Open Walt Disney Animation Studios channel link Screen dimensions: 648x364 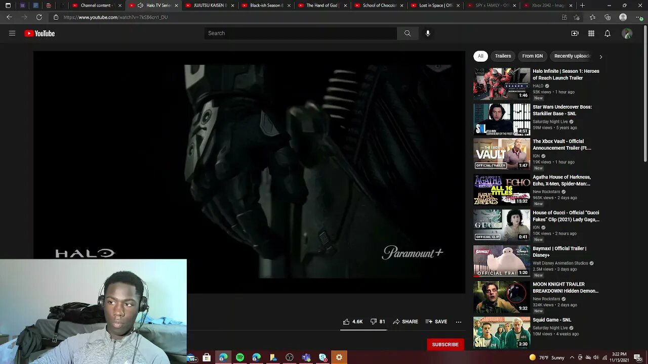560,263
